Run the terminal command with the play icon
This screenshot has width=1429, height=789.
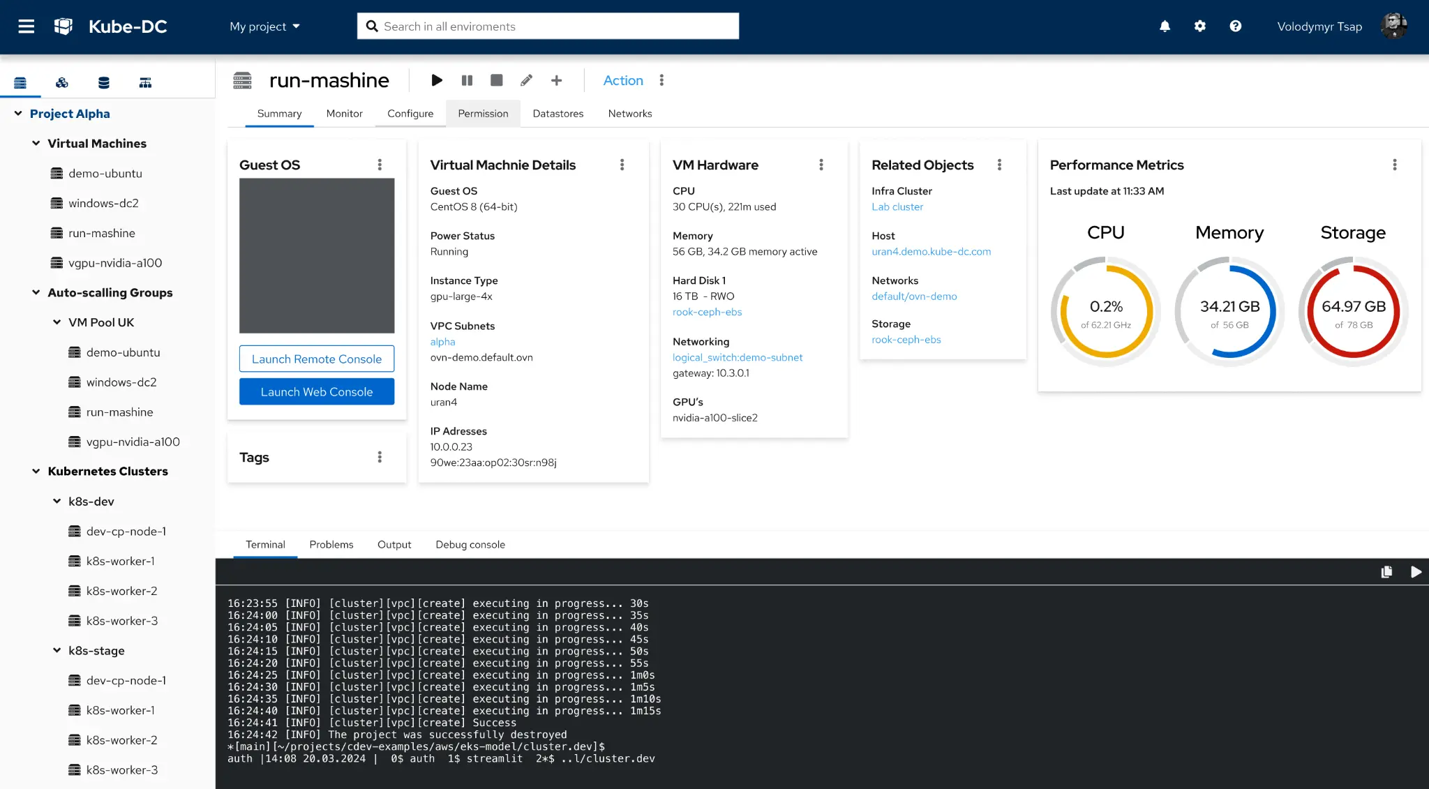pos(1416,571)
